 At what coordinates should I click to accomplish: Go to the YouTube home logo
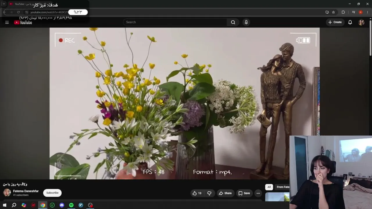23,22
